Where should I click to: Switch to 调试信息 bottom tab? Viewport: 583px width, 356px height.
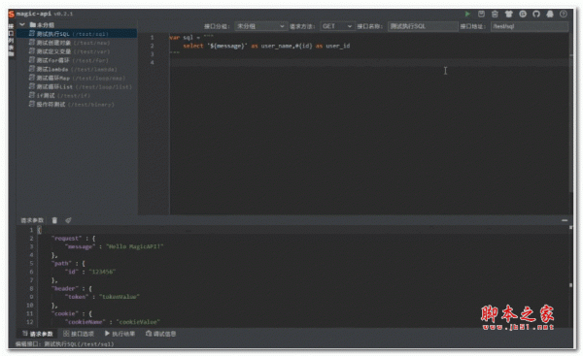[x=160, y=334]
